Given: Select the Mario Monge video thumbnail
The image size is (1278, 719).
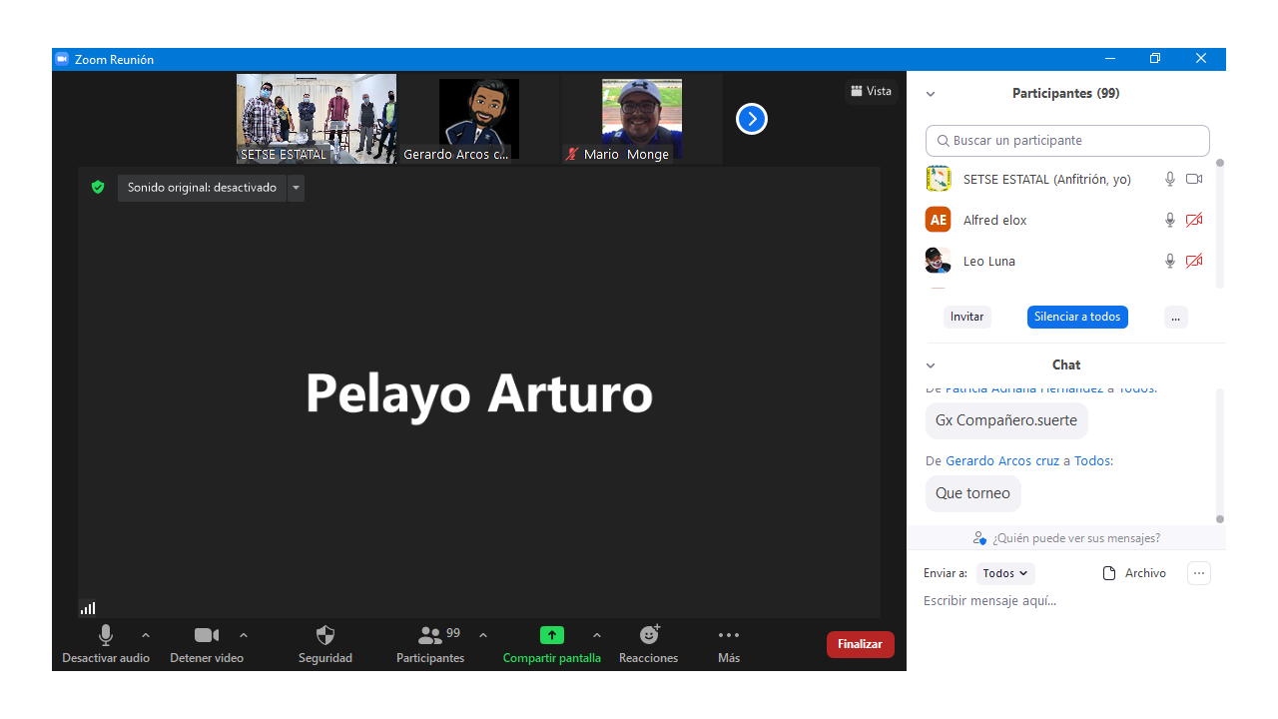Looking at the screenshot, I should pos(642,119).
